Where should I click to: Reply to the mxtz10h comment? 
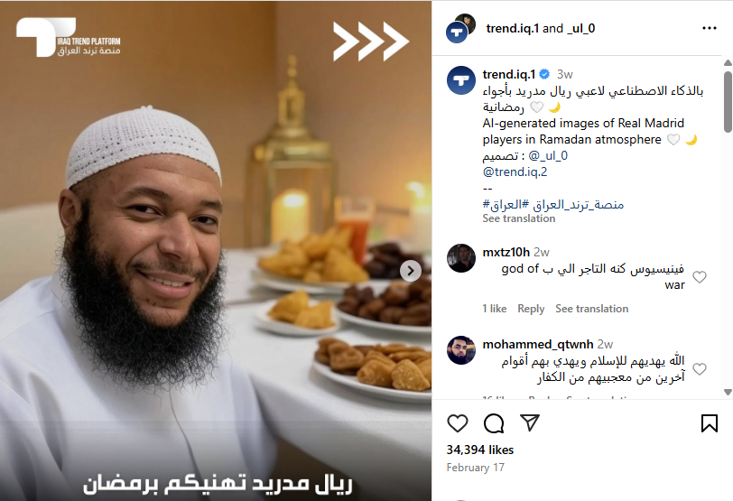531,309
